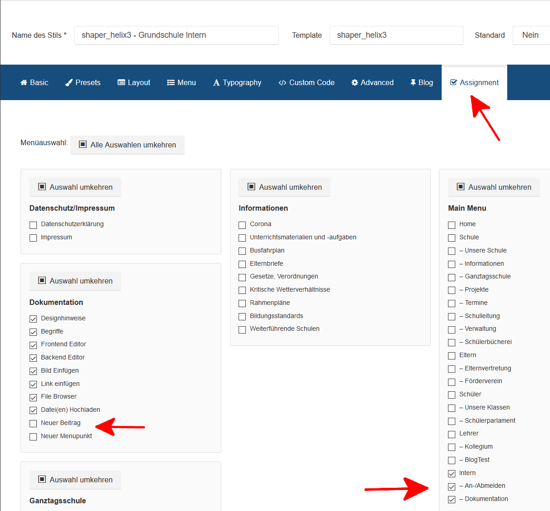
Task: Uncheck the Intern menu item checkbox
Action: [x=452, y=474]
